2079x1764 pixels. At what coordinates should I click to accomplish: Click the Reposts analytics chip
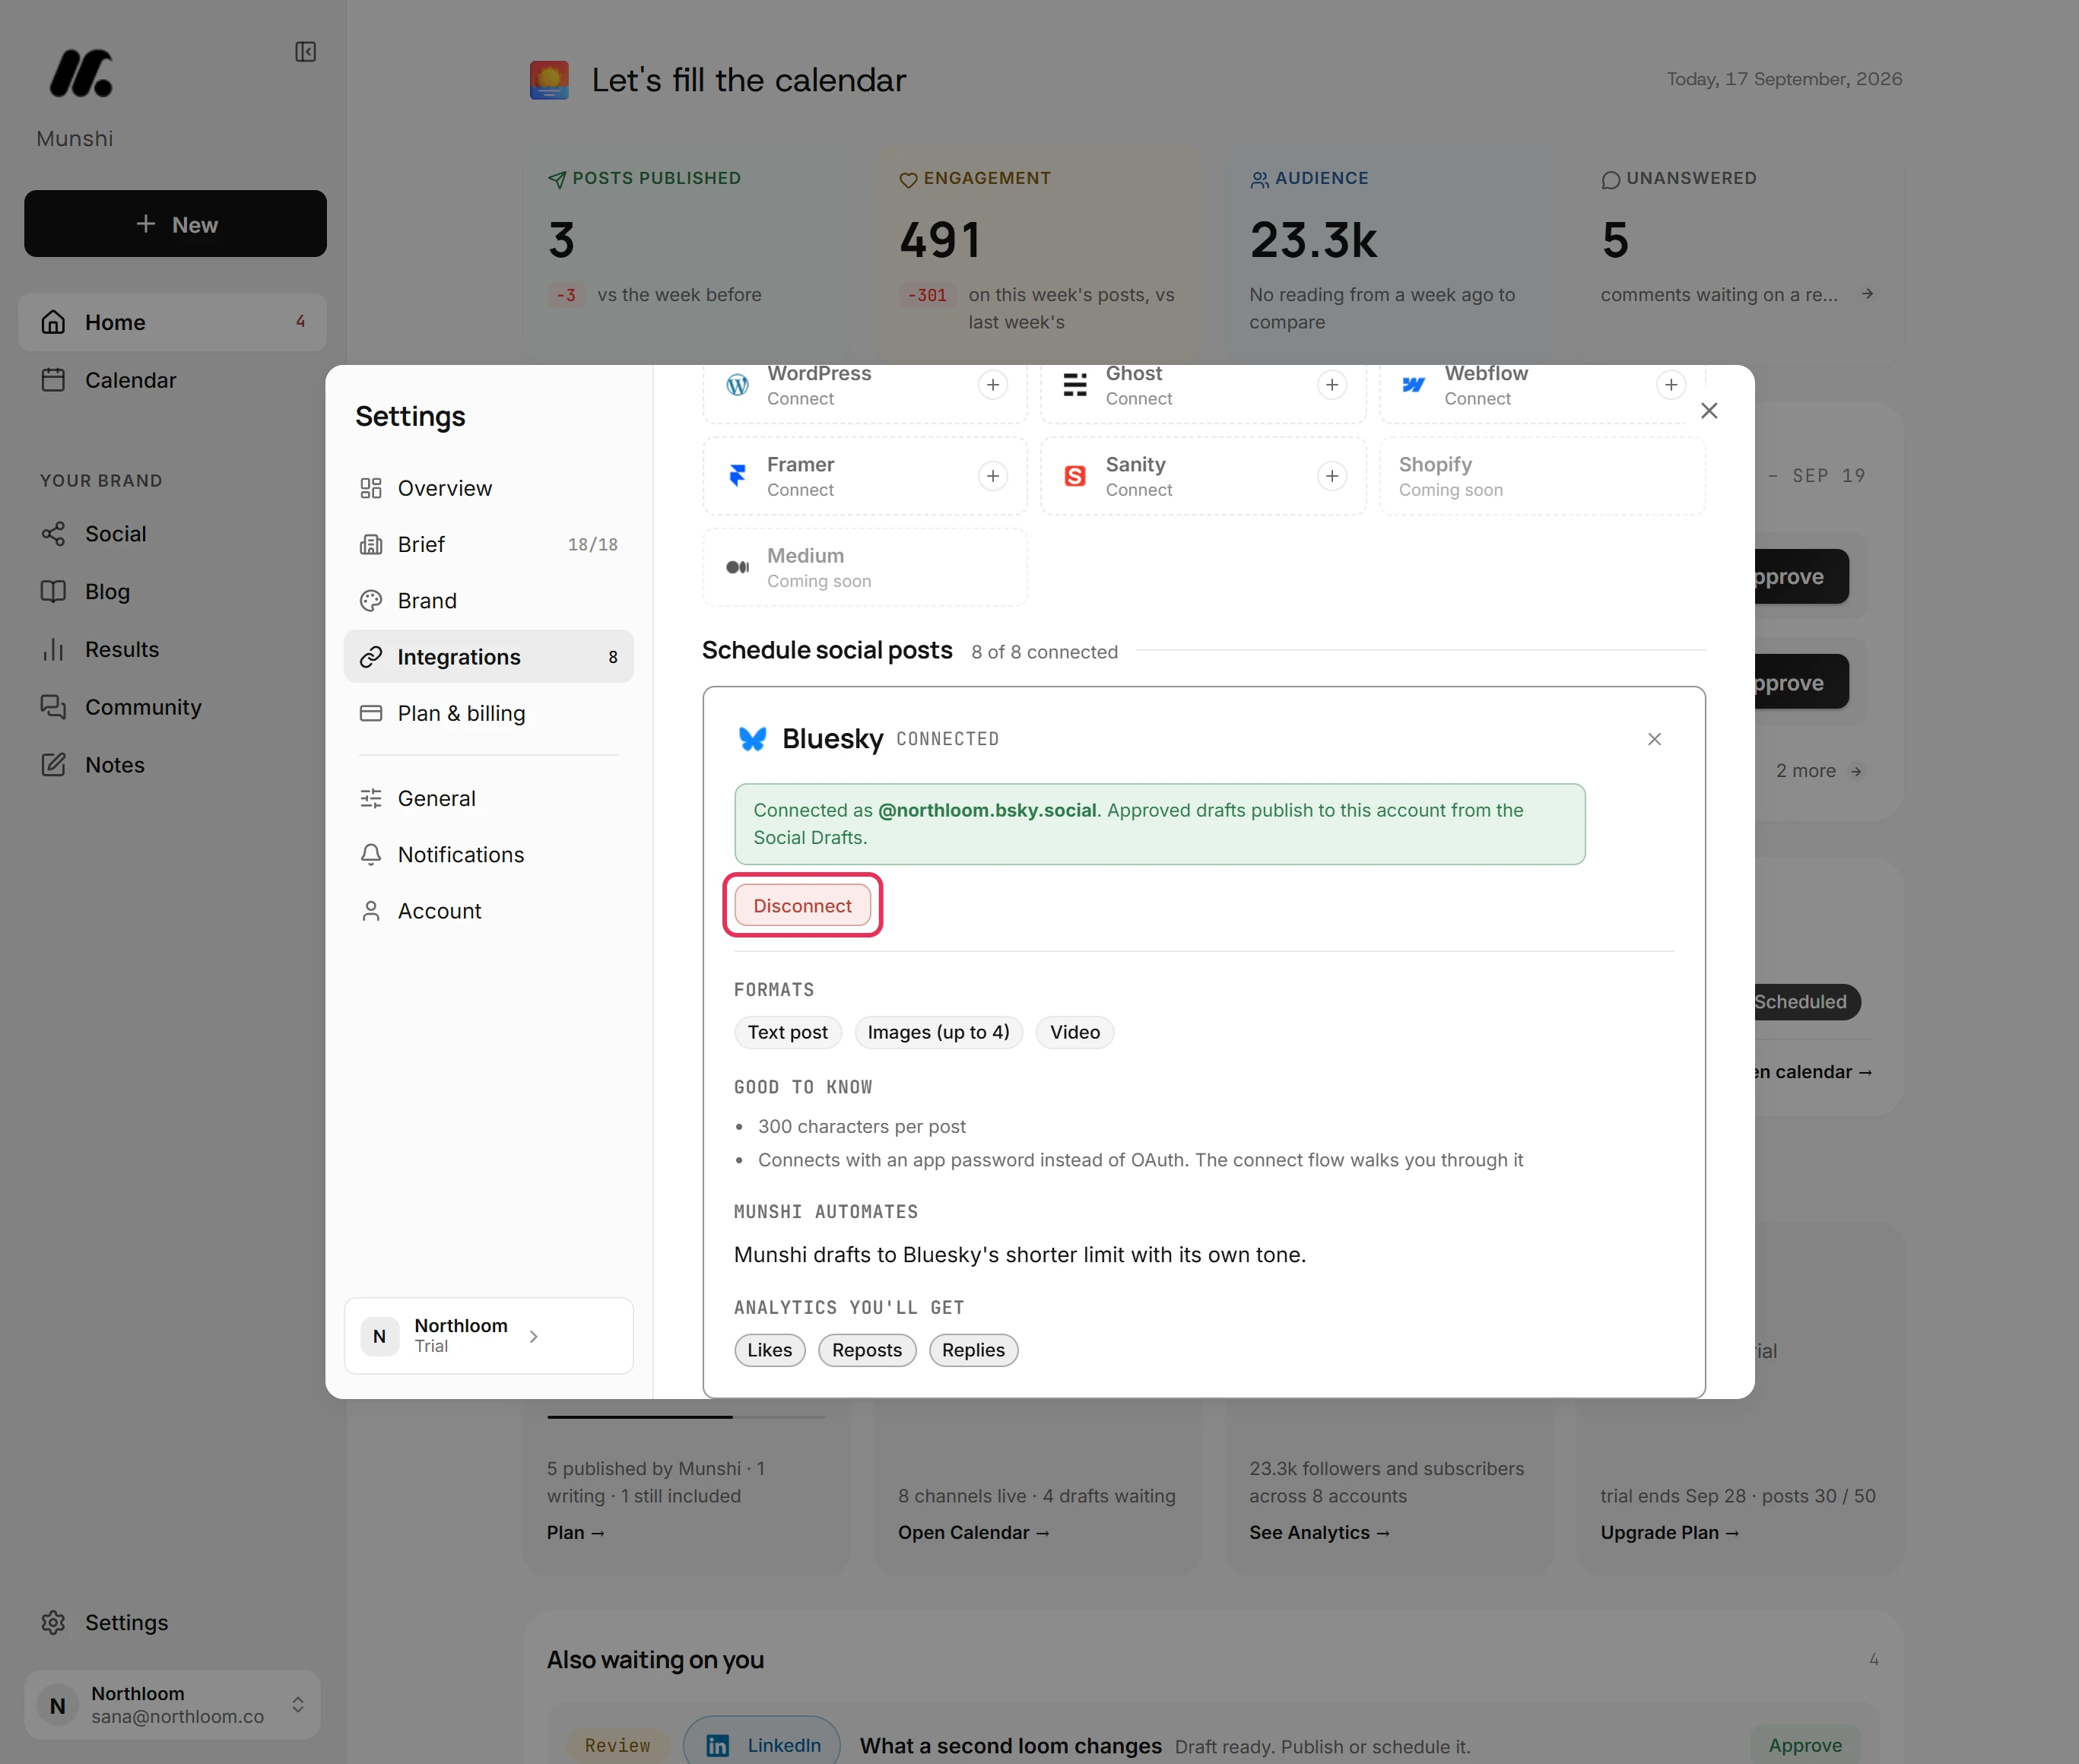[x=867, y=1350]
